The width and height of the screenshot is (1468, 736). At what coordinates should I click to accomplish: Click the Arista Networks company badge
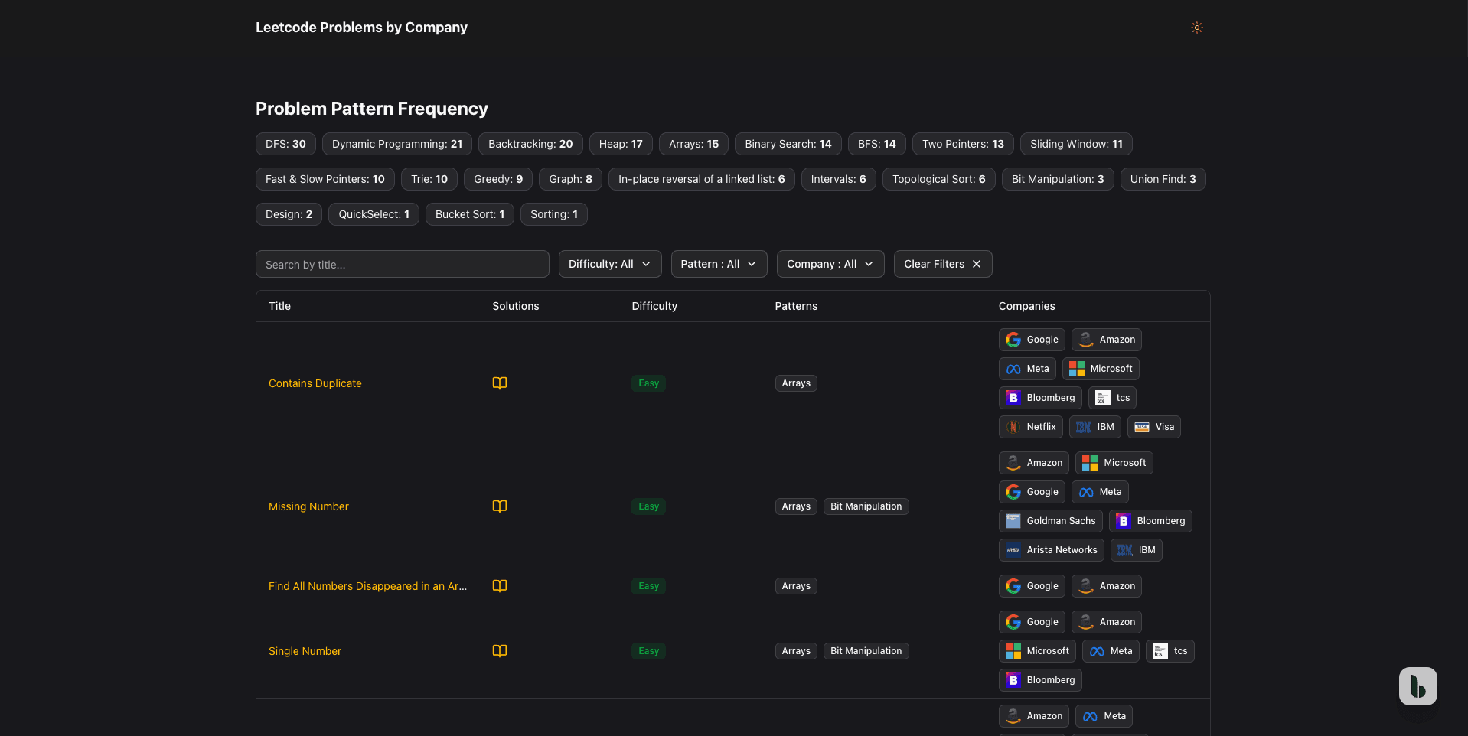coord(1051,550)
